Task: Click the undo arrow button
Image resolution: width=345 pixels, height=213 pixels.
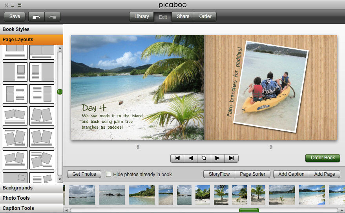Action: tap(37, 17)
